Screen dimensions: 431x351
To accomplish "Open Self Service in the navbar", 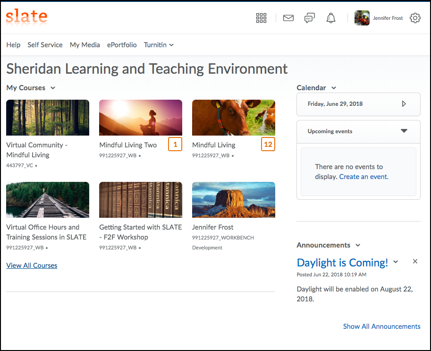I will (x=45, y=45).
